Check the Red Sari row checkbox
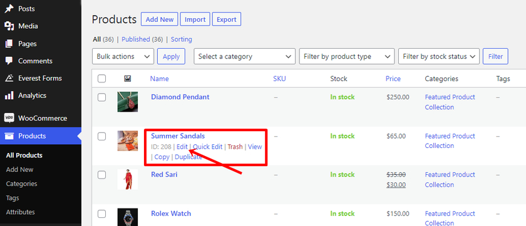 pyautogui.click(x=101, y=175)
